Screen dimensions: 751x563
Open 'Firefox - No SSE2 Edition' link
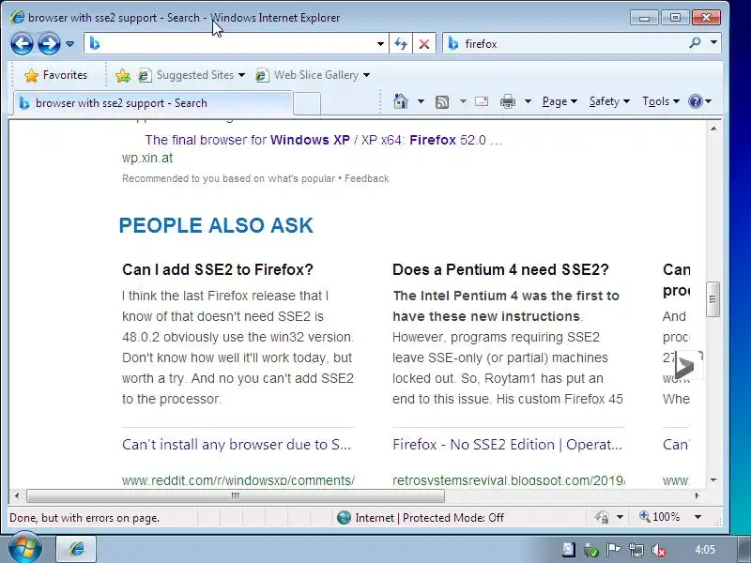(x=507, y=445)
